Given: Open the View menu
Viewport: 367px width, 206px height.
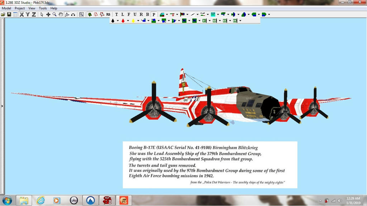Looking at the screenshot, I should [x=32, y=8].
